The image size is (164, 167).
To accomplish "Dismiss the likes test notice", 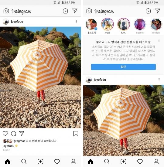I will 159,41.
